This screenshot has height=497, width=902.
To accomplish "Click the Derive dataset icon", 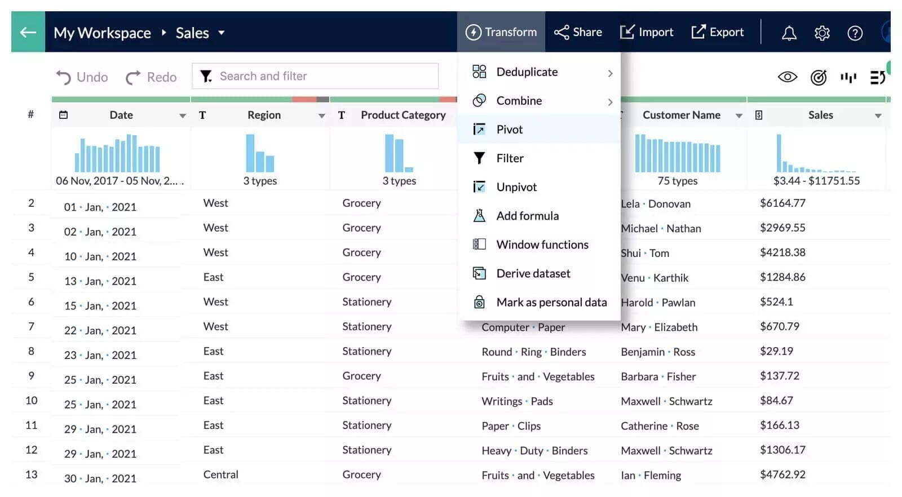I will point(479,273).
